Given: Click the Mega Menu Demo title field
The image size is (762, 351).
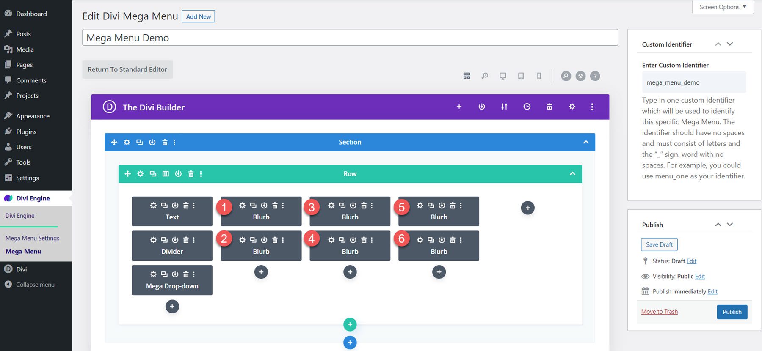Looking at the screenshot, I should pyautogui.click(x=350, y=38).
